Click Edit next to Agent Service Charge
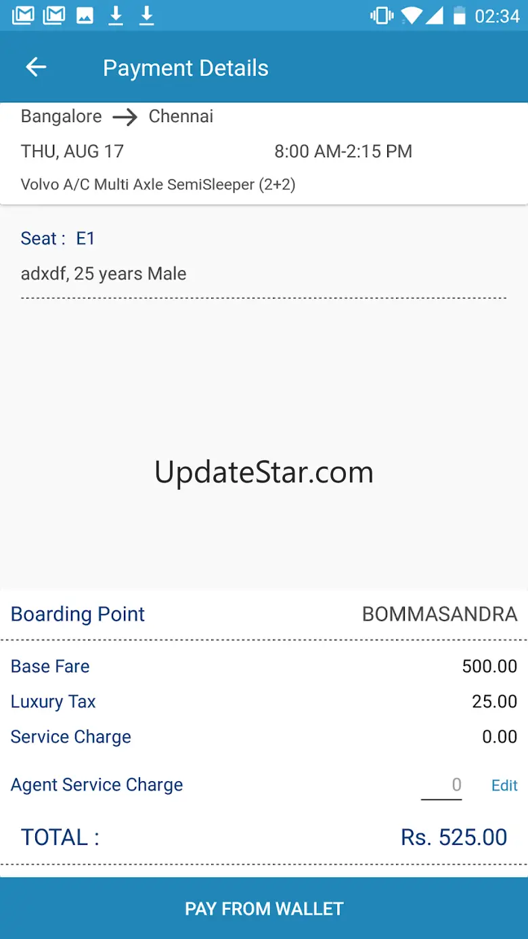This screenshot has height=939, width=528. coord(504,785)
